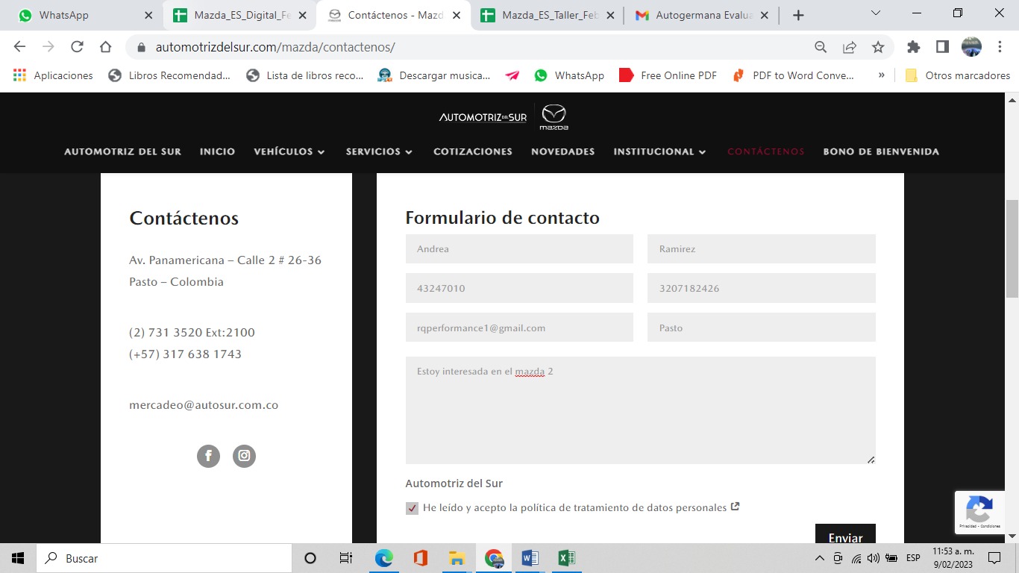Open the tab search dropdown arrow
1019x573 pixels.
tap(876, 13)
